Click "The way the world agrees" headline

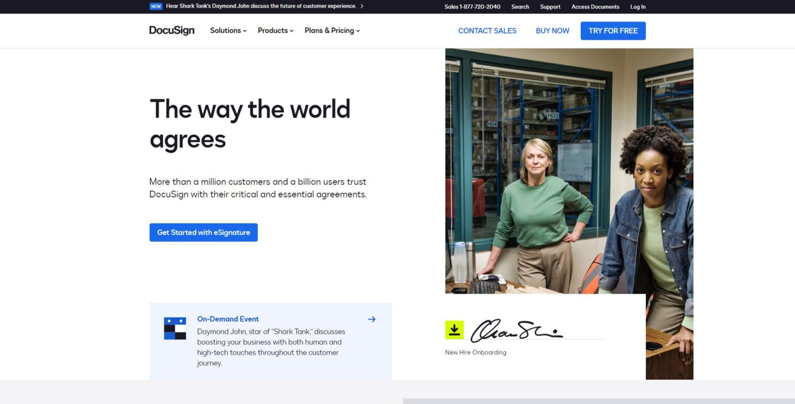click(x=250, y=124)
